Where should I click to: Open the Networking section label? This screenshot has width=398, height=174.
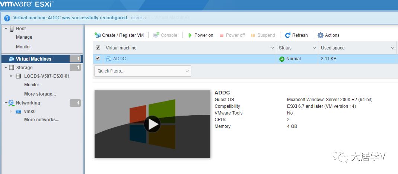tap(28, 103)
